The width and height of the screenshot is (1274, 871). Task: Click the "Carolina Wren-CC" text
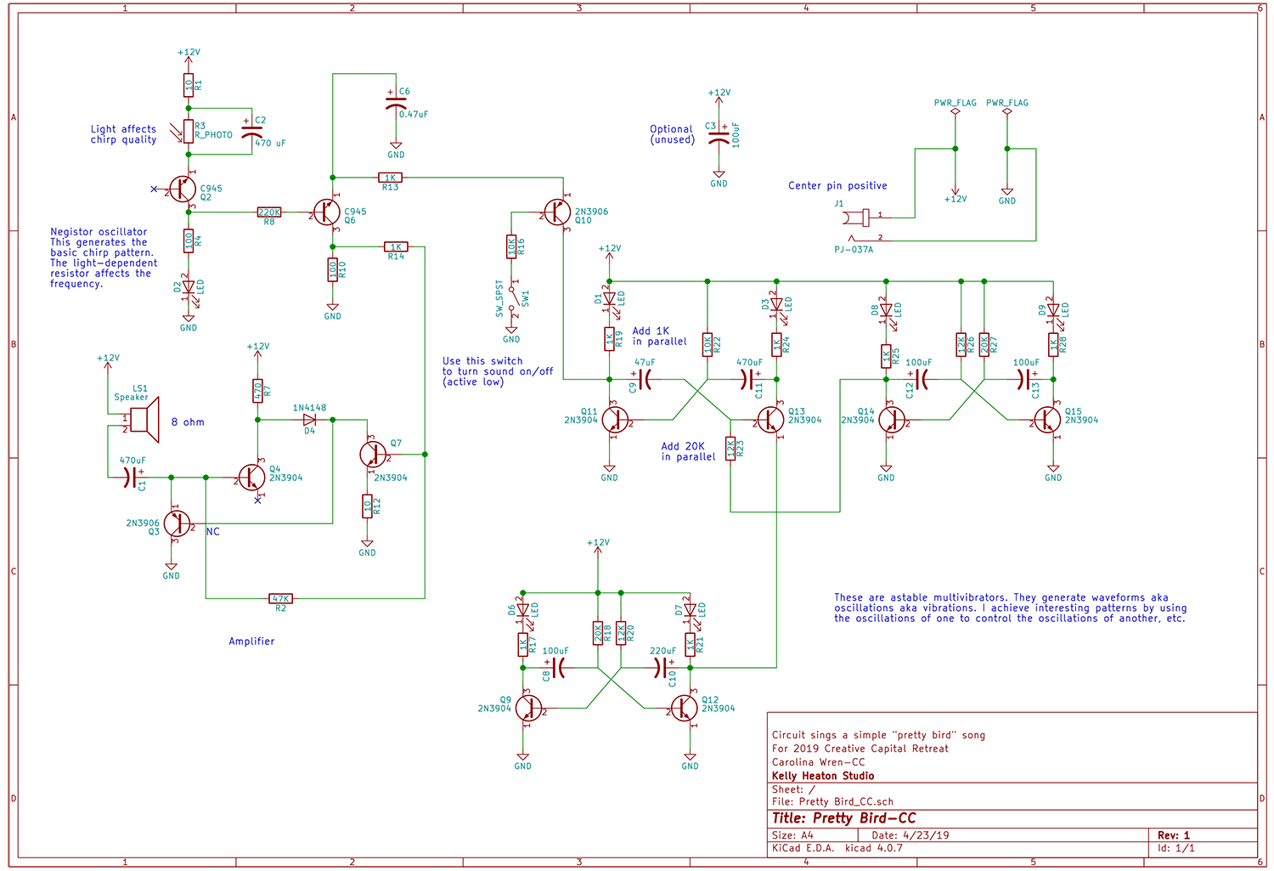tap(818, 762)
